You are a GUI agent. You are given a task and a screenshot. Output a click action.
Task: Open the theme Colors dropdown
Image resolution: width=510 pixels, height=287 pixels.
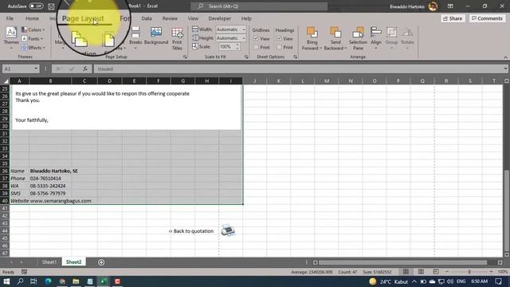[33, 30]
